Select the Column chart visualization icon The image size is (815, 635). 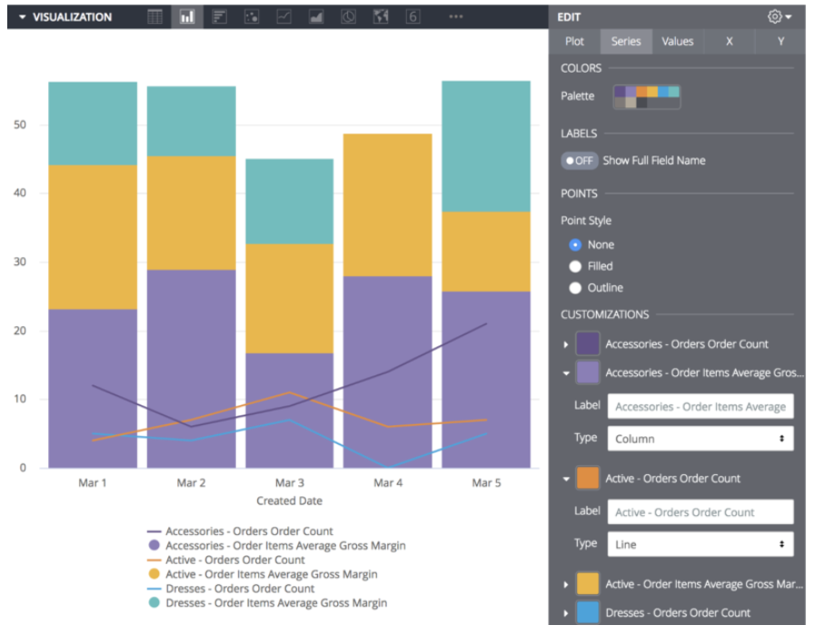point(187,16)
